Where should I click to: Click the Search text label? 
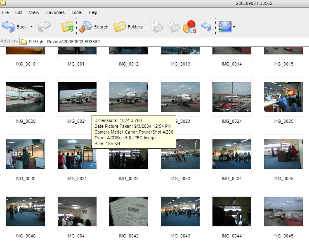coord(101,27)
